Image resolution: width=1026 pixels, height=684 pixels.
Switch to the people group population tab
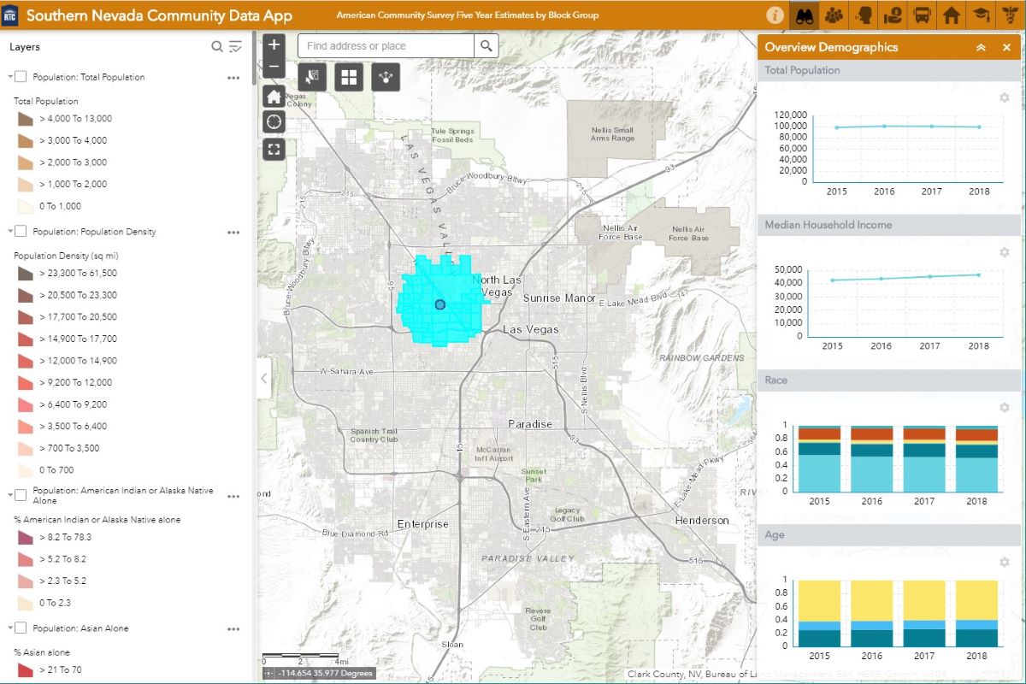[x=834, y=15]
